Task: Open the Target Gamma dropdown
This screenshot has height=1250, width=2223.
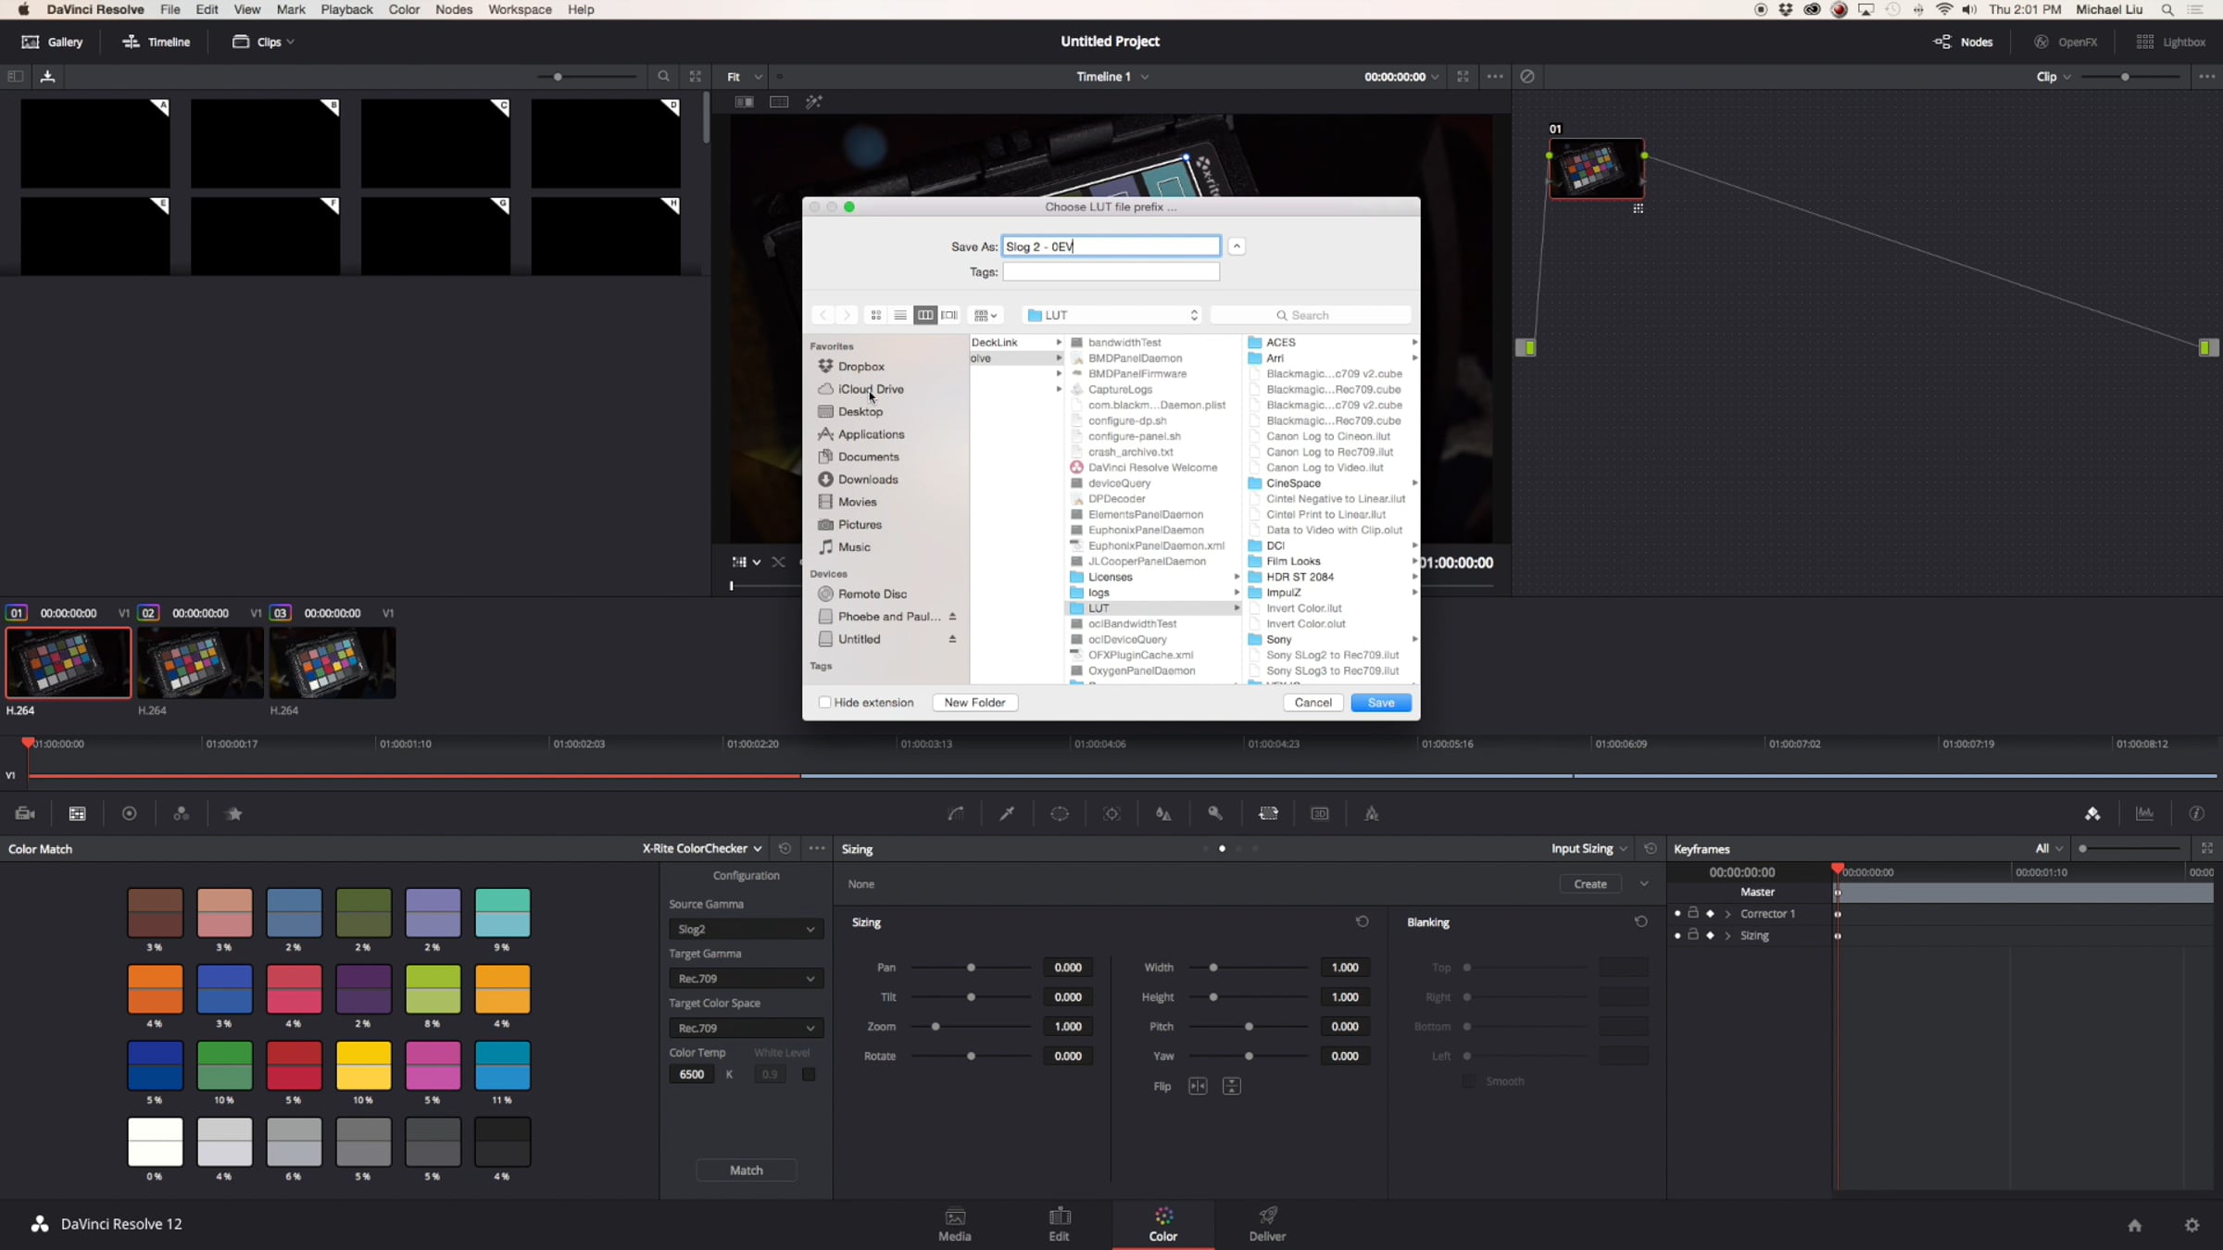Action: click(746, 979)
